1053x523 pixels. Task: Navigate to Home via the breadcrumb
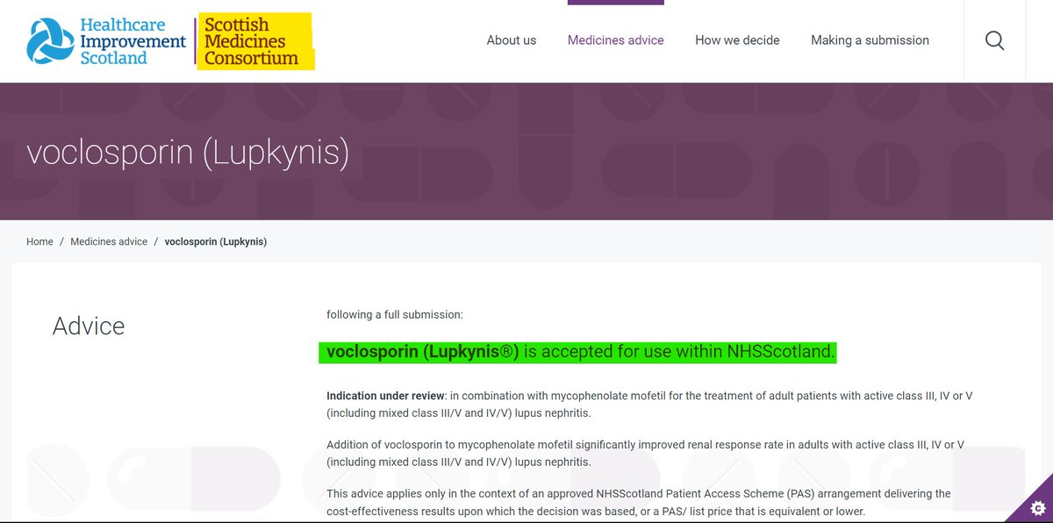click(x=39, y=240)
